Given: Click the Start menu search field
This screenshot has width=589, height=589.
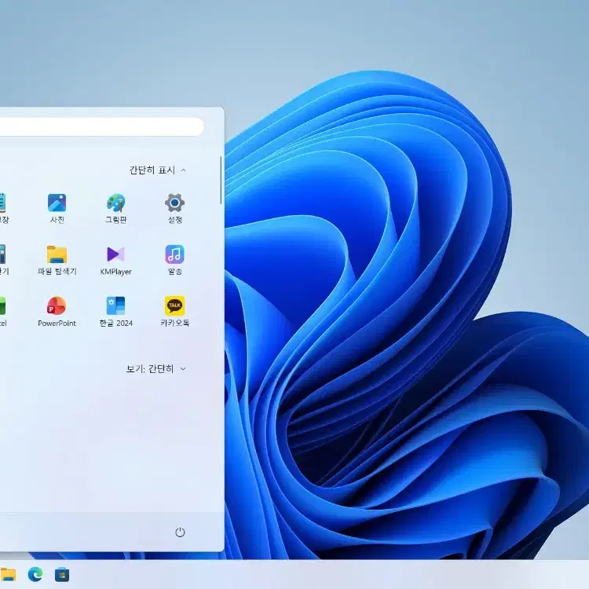Looking at the screenshot, I should 101,126.
